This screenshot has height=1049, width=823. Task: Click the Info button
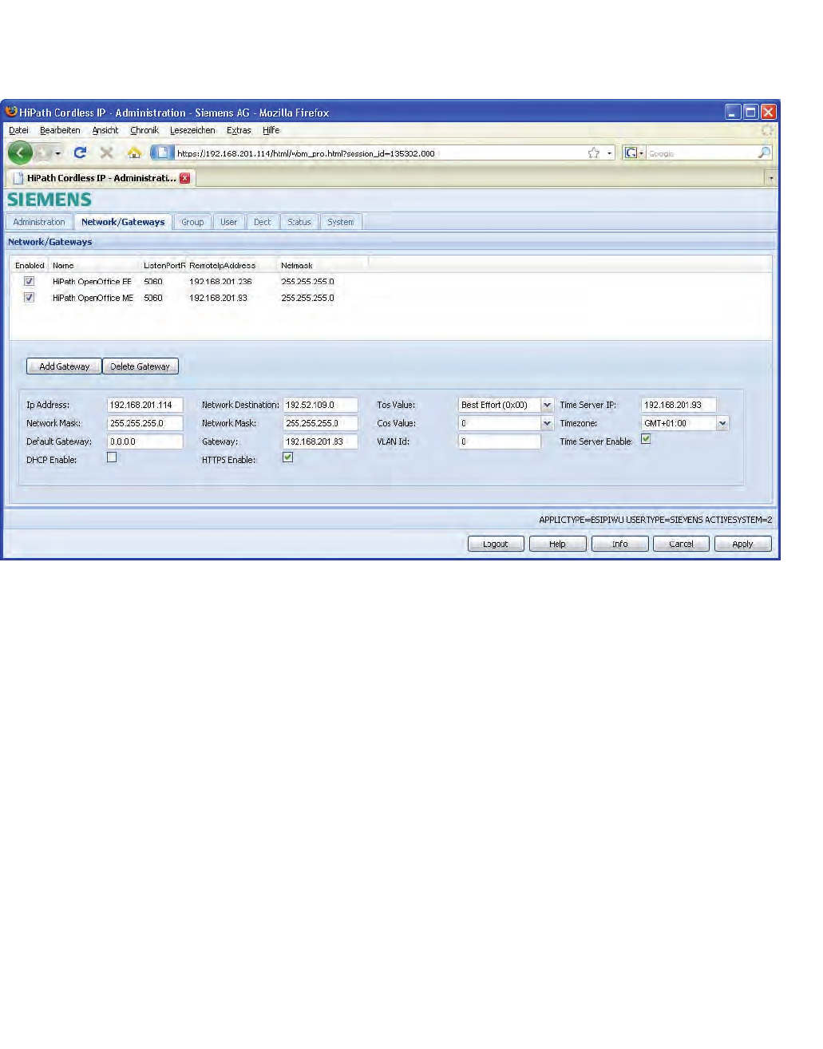[x=619, y=544]
